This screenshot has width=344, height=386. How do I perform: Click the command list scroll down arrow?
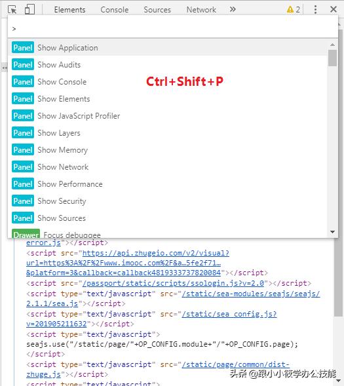tap(332, 232)
